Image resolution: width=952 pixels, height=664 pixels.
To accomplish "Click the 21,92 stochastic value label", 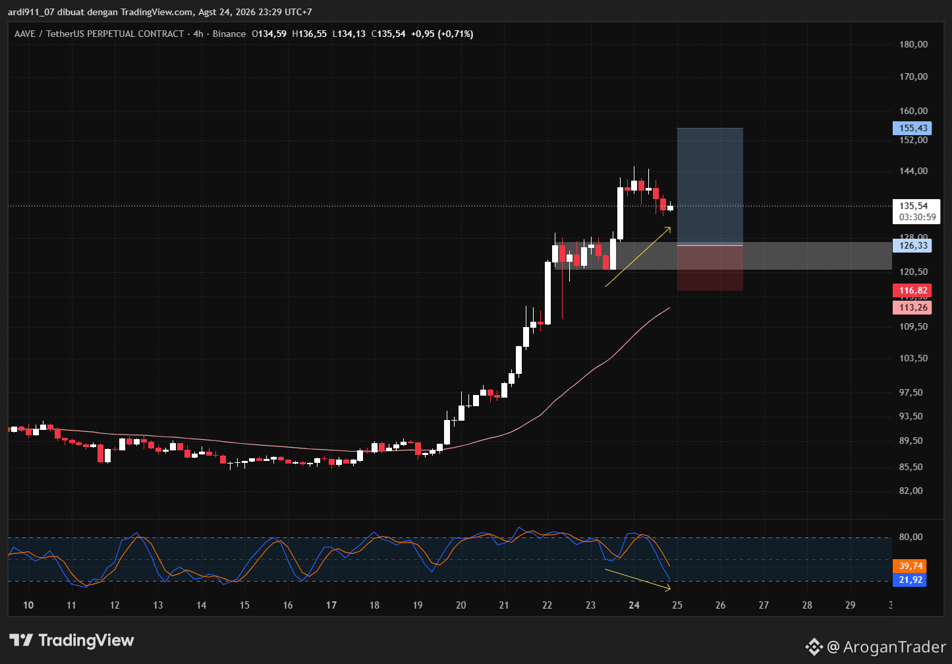I will point(910,580).
